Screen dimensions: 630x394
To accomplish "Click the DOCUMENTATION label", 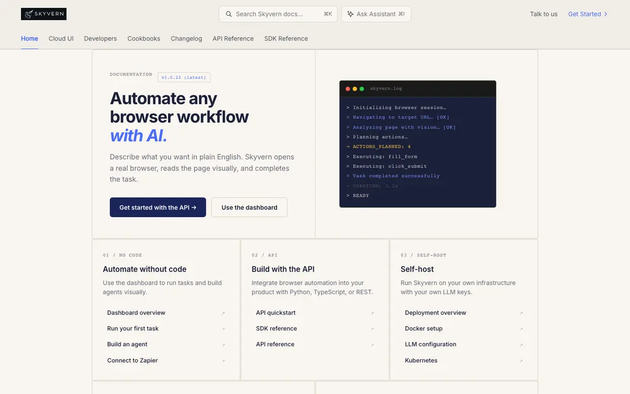I will (x=131, y=75).
